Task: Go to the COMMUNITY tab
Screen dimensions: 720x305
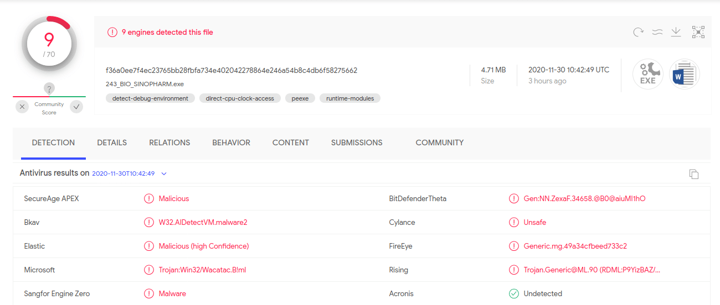Action: [x=439, y=143]
